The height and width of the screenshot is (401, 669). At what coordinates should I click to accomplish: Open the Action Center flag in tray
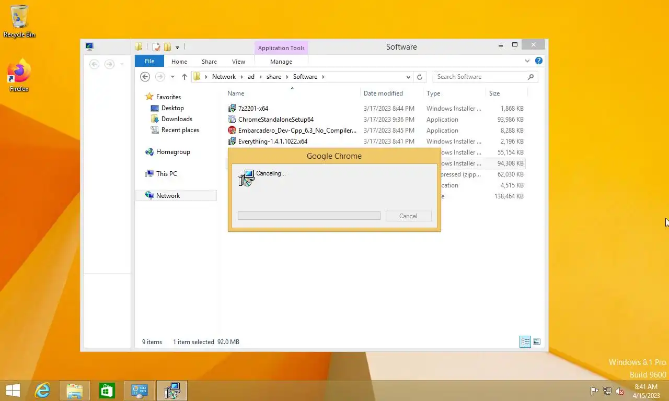[594, 391]
